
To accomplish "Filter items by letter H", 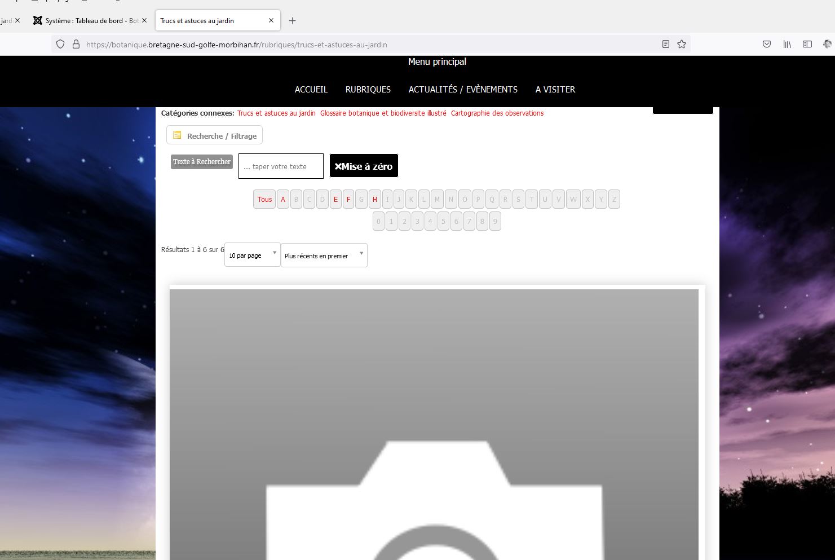I will 374,199.
